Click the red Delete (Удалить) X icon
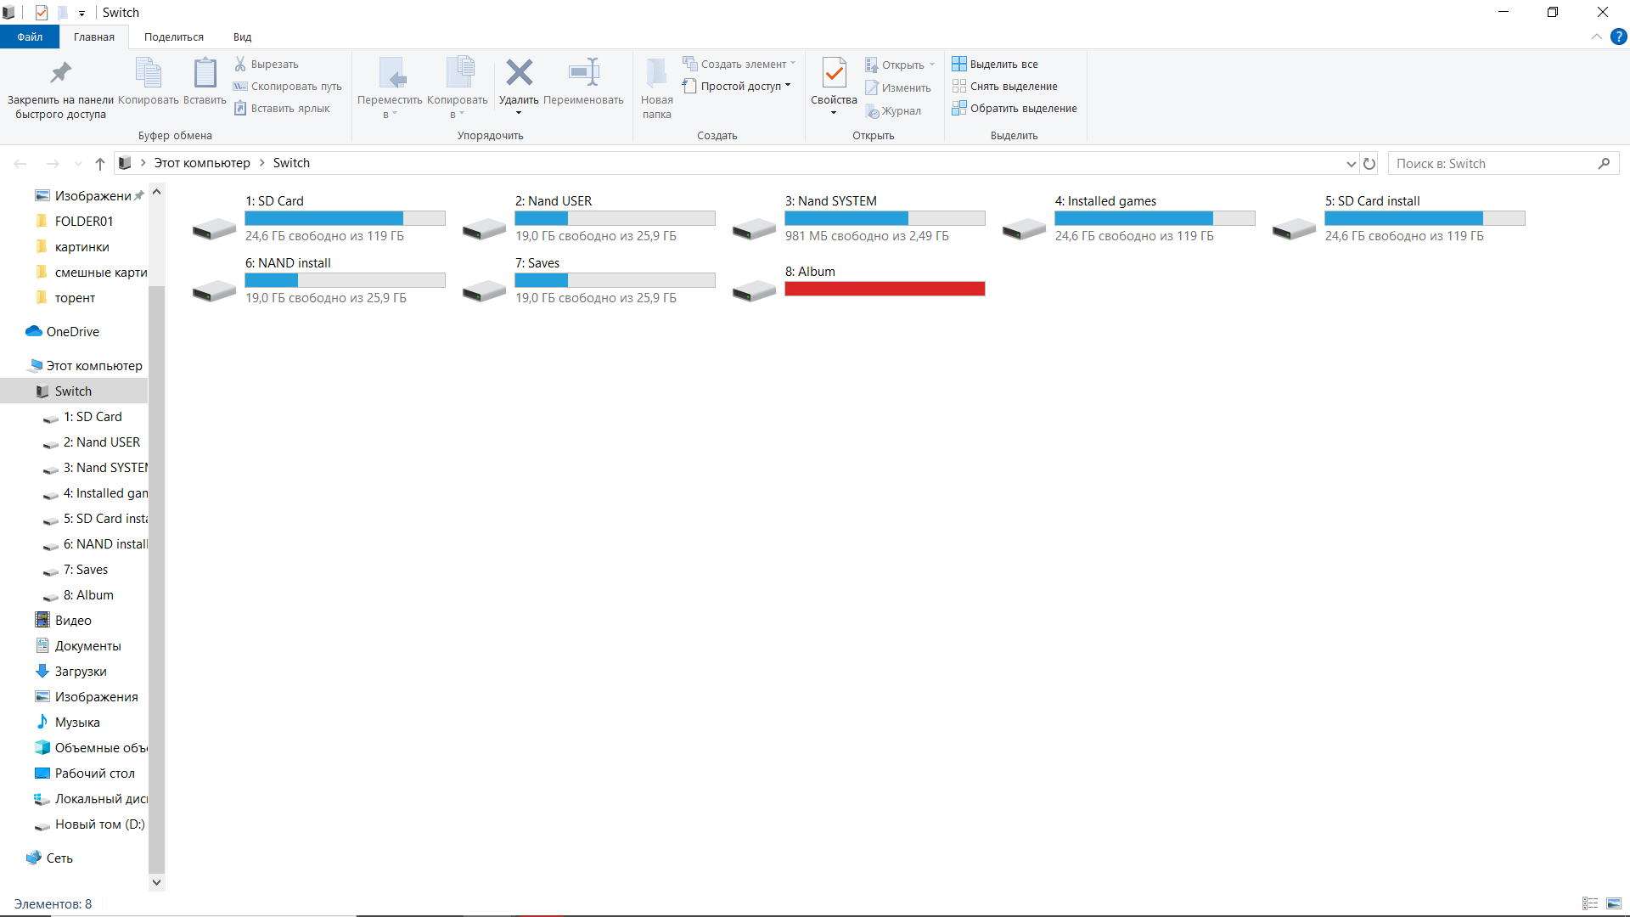 (519, 72)
